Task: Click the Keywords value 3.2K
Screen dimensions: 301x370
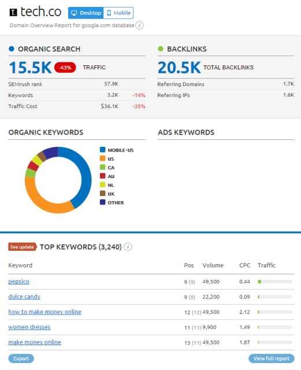Action: [x=113, y=95]
